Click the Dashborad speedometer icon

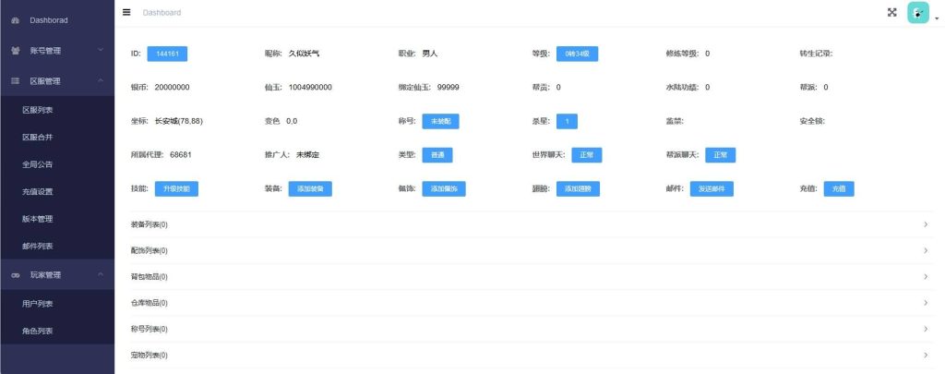coord(15,20)
